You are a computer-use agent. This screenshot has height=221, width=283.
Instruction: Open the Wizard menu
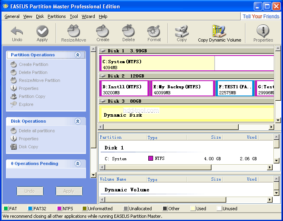(88, 16)
